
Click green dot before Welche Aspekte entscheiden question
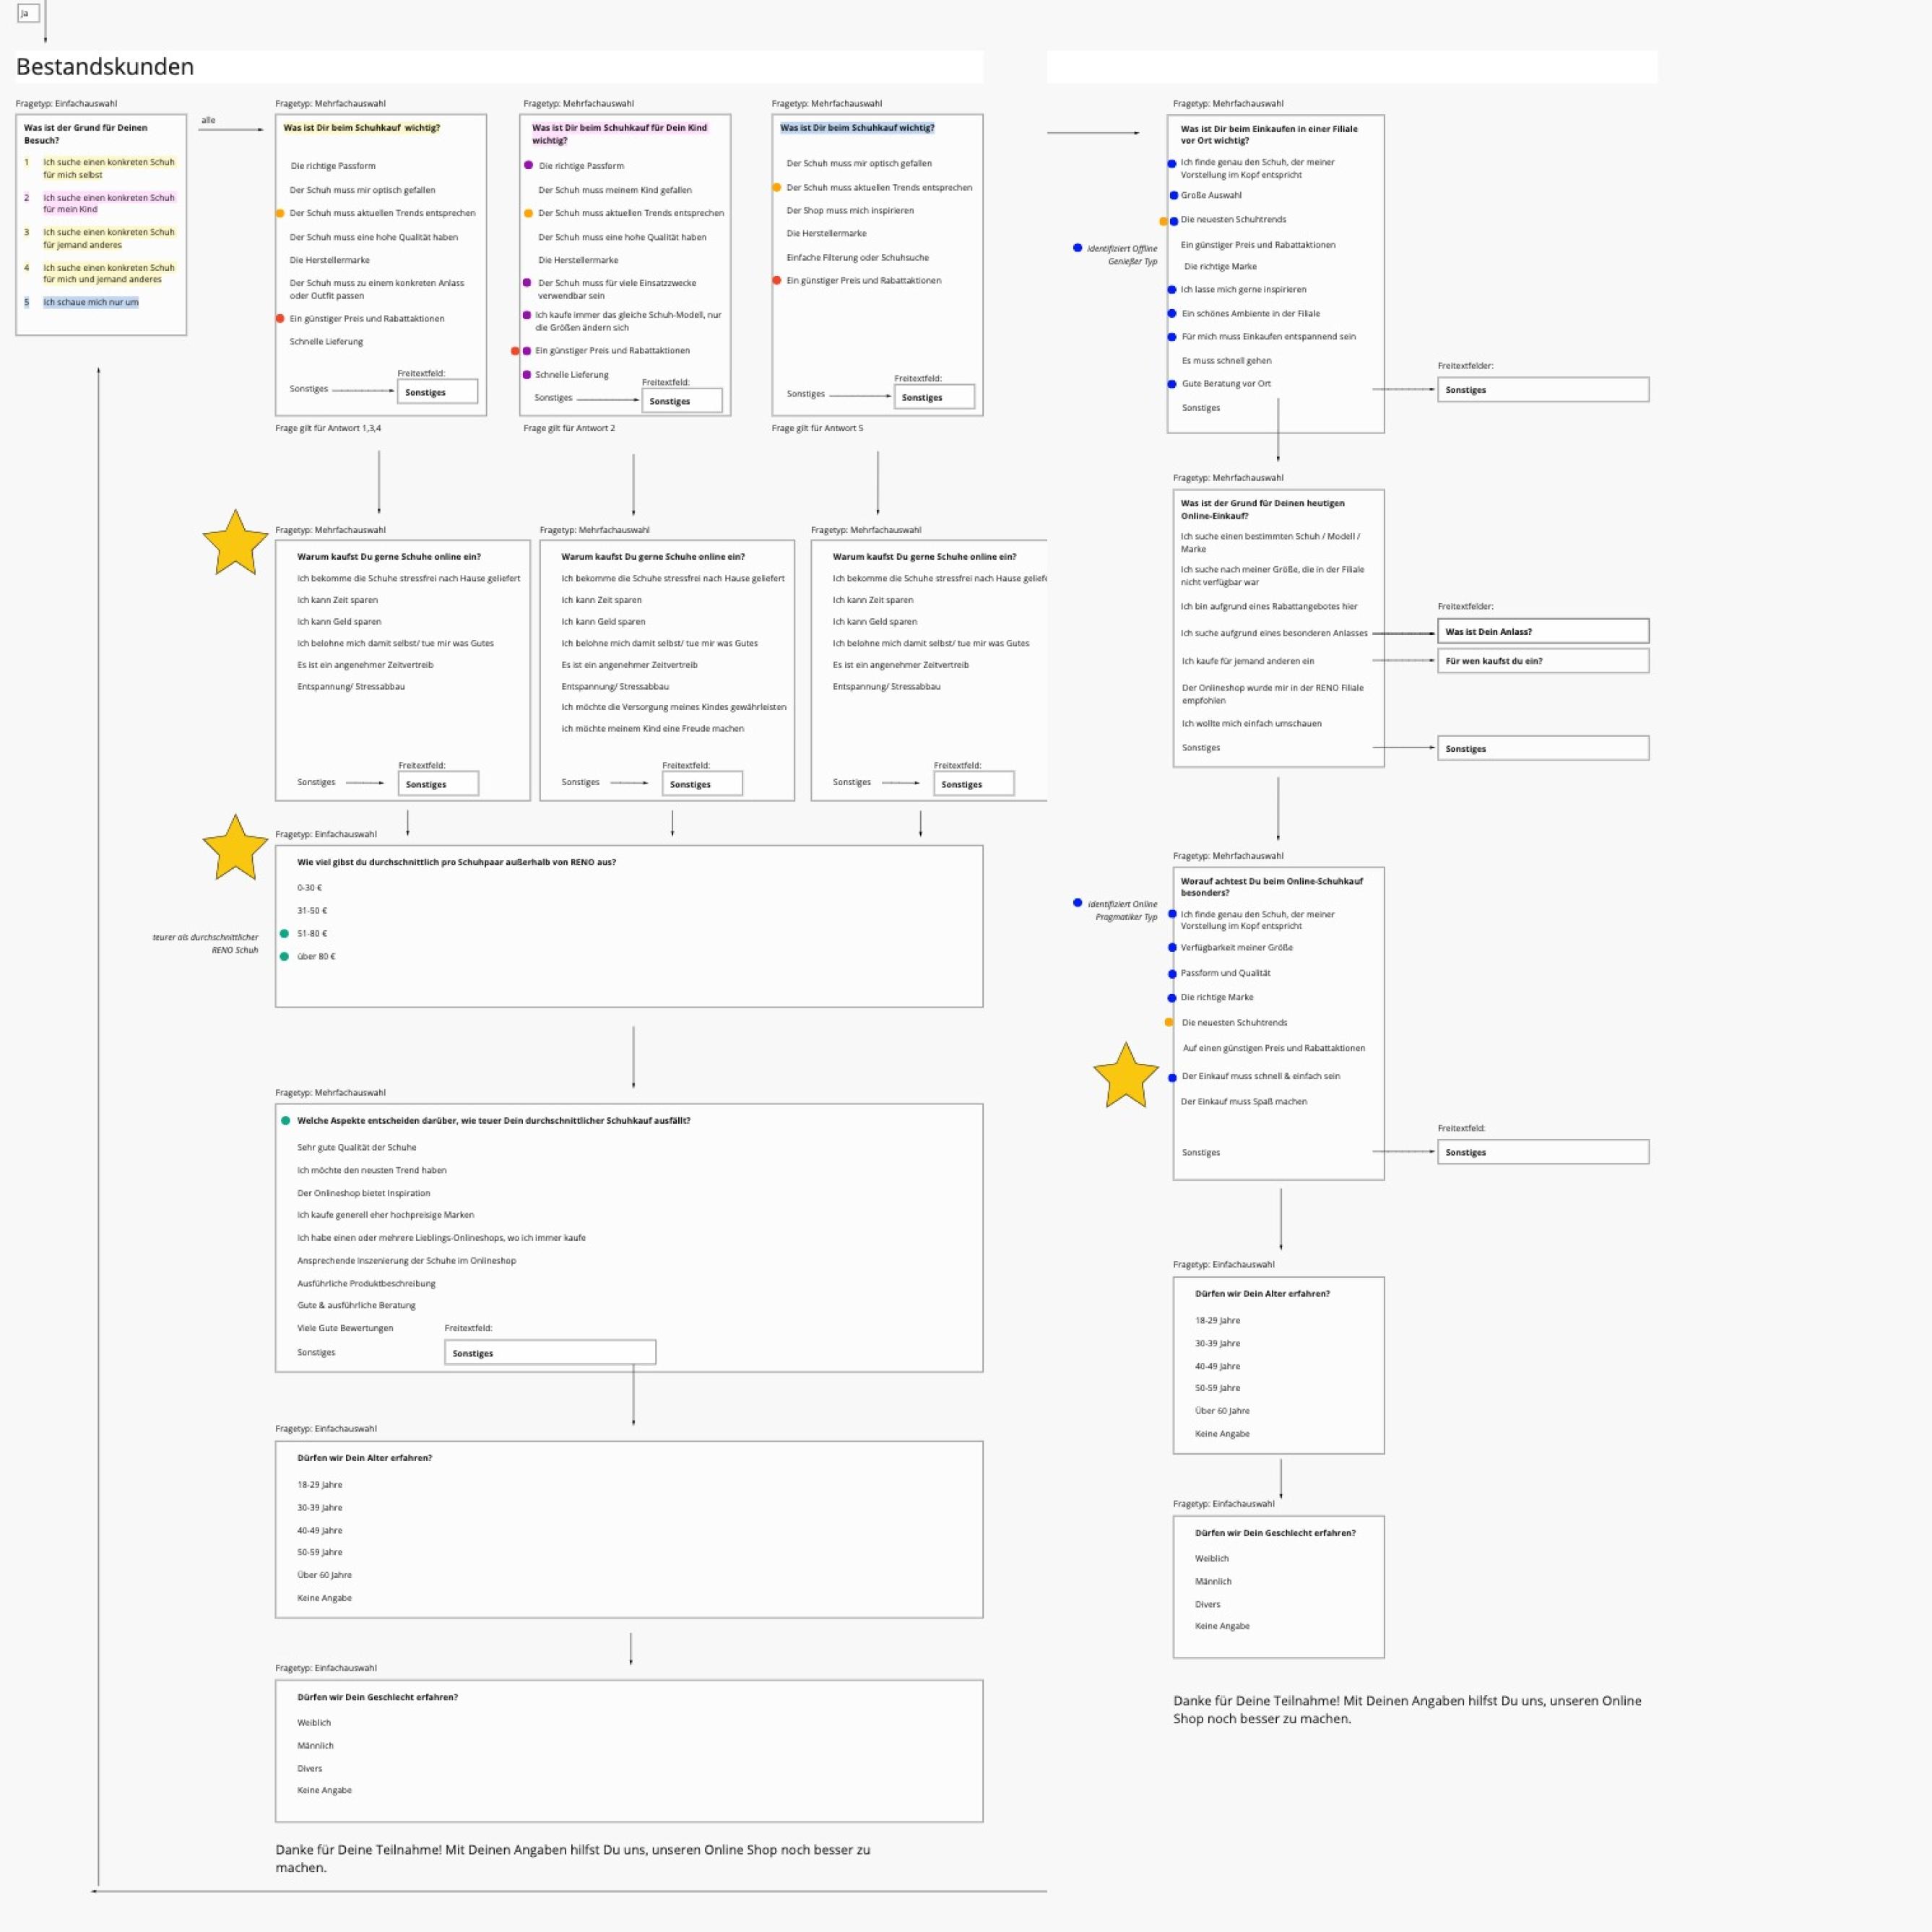pos(286,1120)
